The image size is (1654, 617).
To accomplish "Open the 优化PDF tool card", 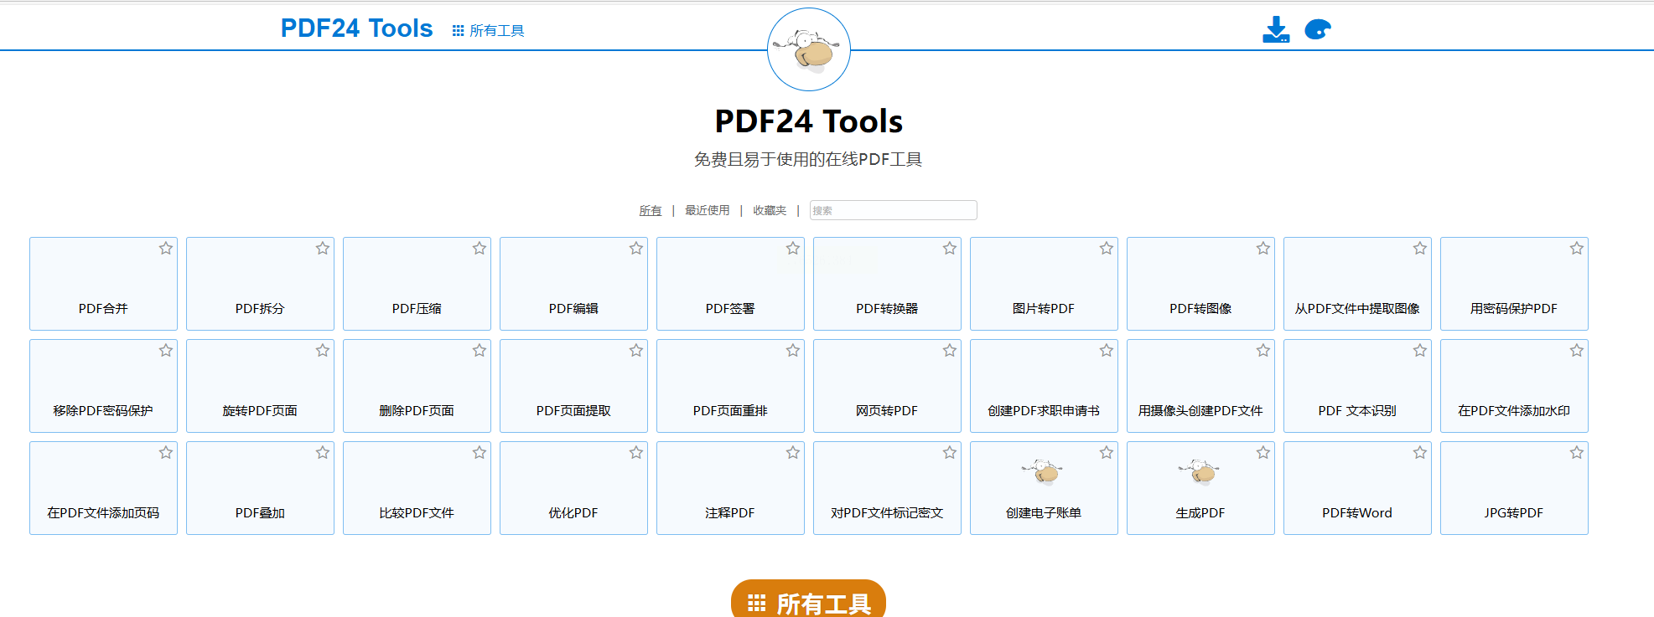I will tap(573, 488).
